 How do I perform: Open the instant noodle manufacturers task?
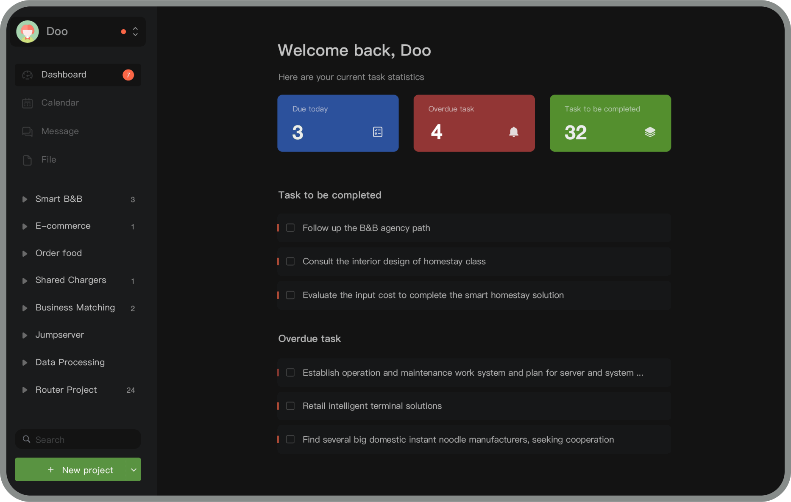458,440
